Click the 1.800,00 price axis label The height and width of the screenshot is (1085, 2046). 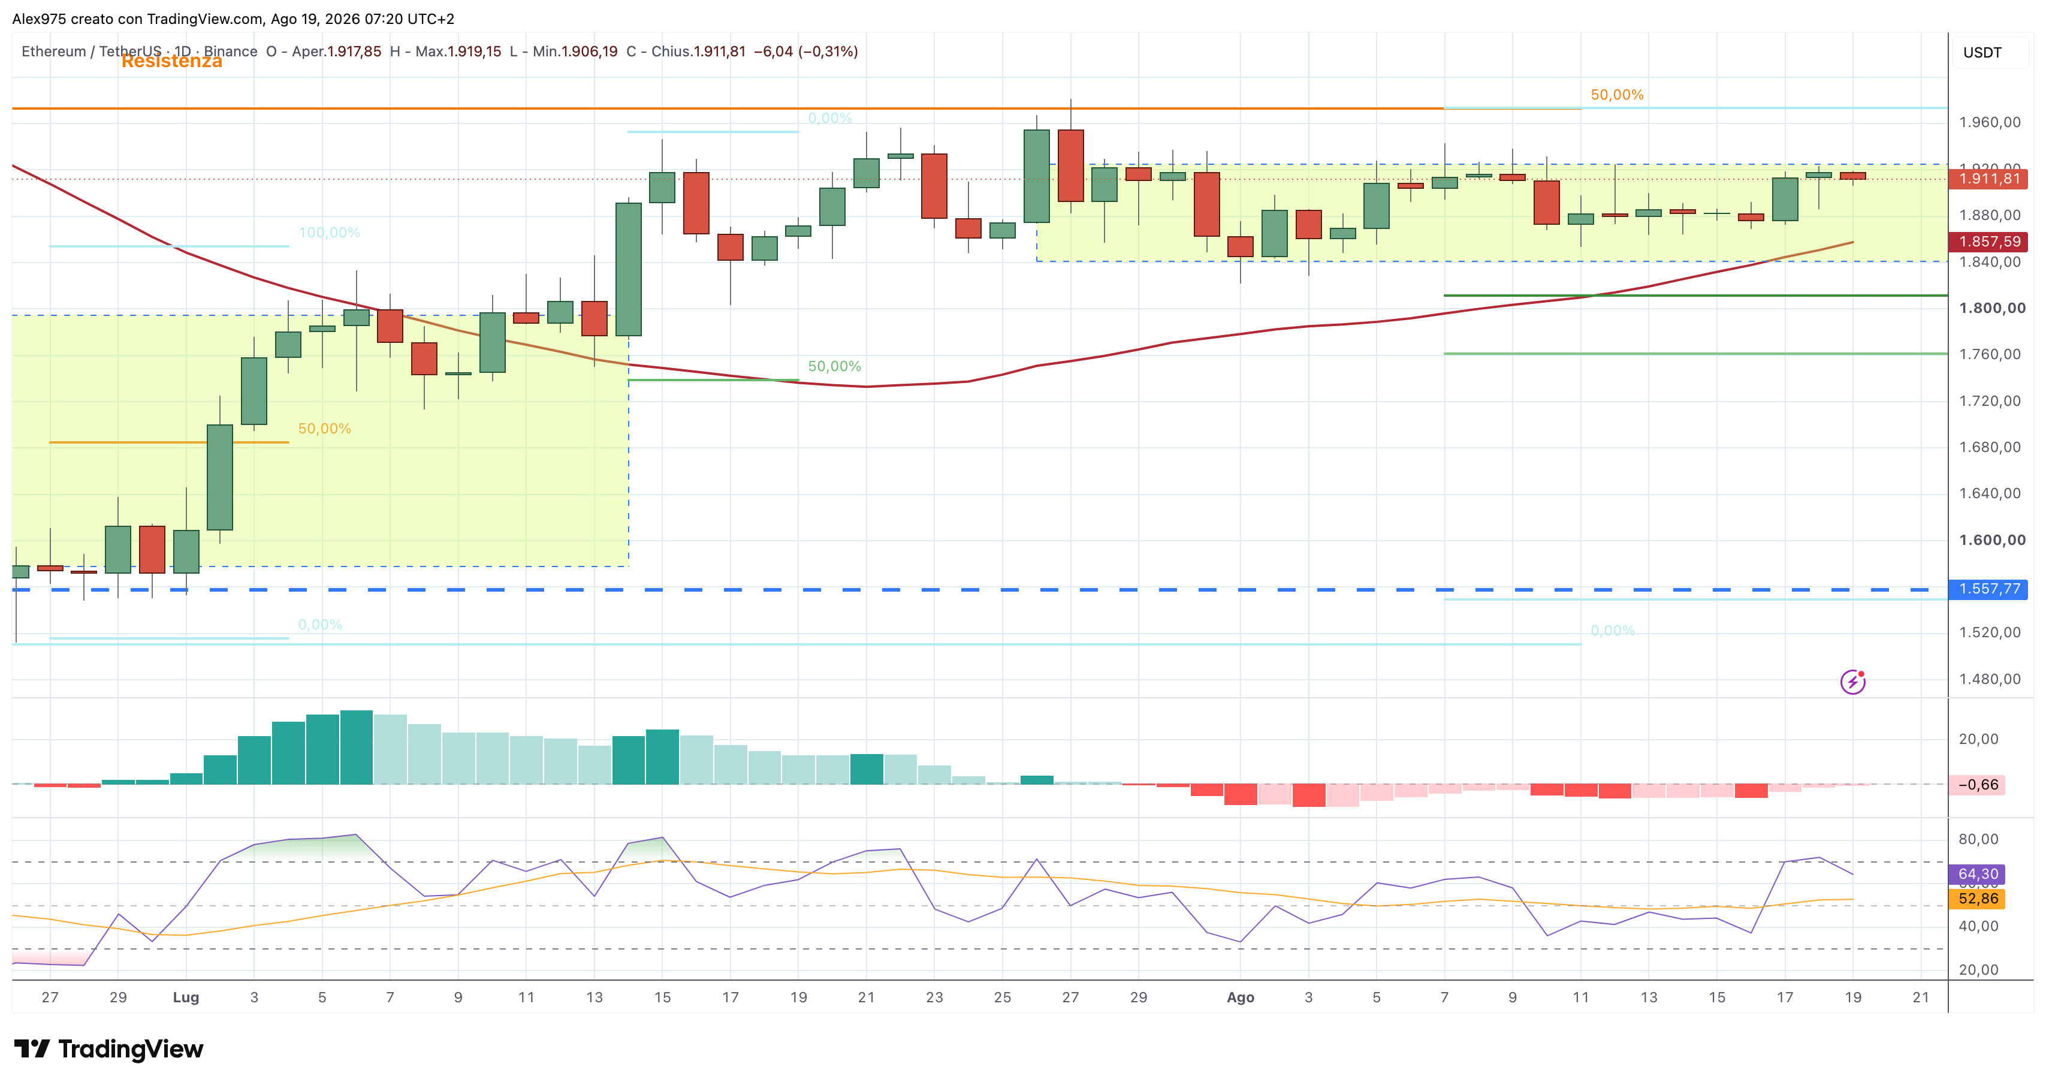pos(1992,308)
